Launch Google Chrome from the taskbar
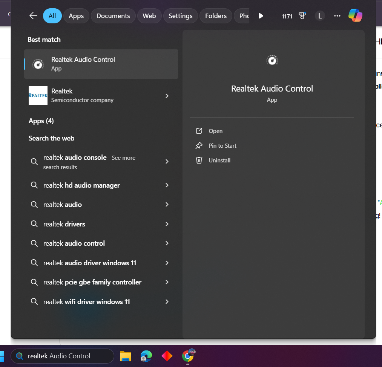The width and height of the screenshot is (382, 367). point(188,356)
